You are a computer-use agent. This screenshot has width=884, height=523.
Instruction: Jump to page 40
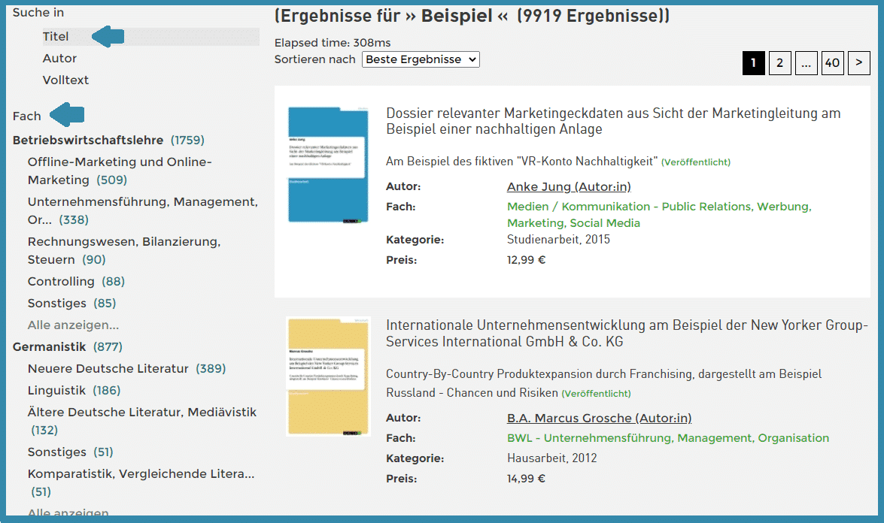(832, 63)
